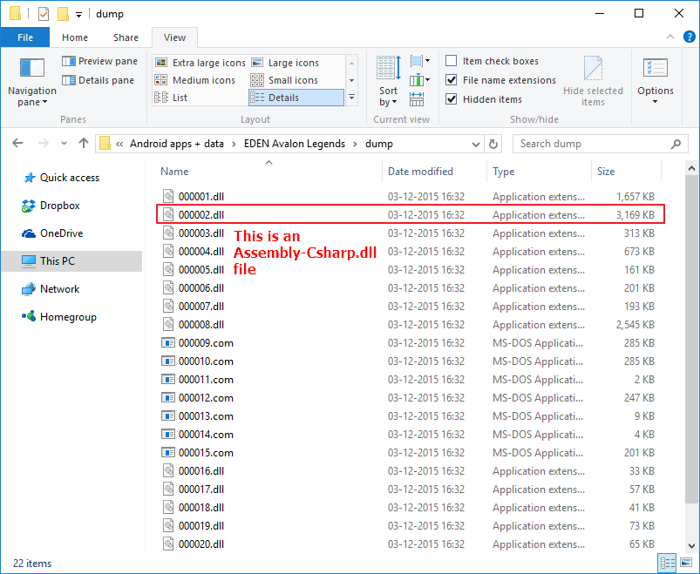
Task: Open the Sort by dropdown
Action: pos(389,82)
